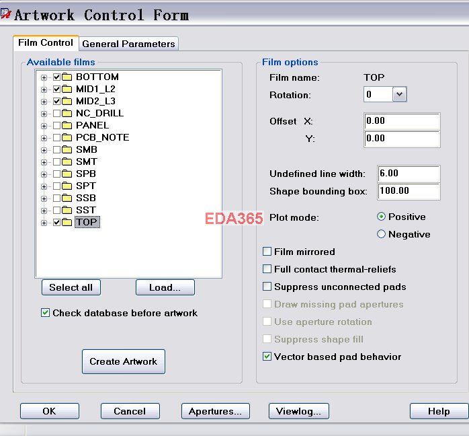
Task: Click the MID2_L3 folder icon
Action: coord(67,102)
